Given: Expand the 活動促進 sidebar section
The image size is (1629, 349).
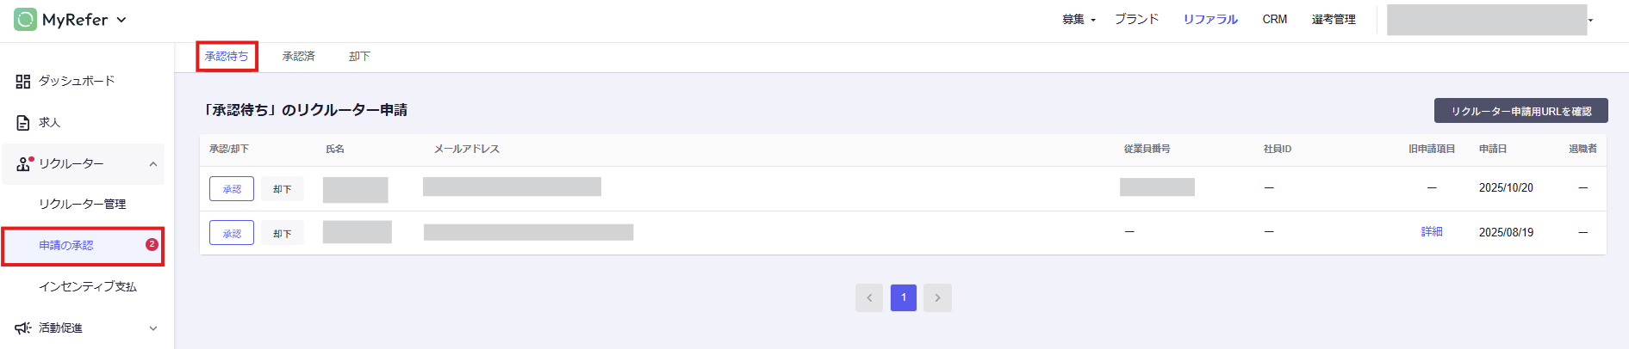Looking at the screenshot, I should [153, 328].
